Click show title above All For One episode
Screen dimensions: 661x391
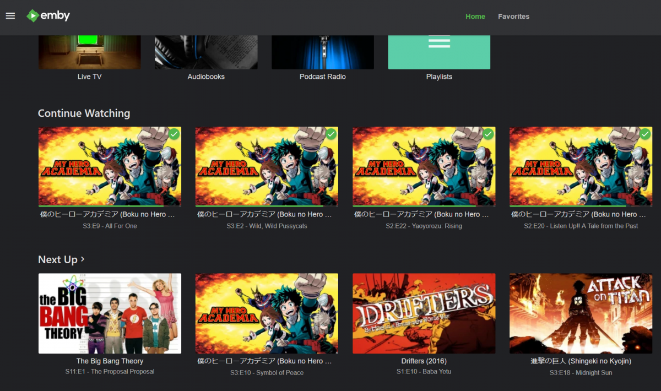(107, 214)
